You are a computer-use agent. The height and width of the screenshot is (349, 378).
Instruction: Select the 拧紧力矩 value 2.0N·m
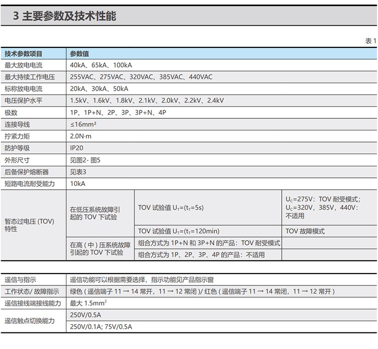click(81, 136)
